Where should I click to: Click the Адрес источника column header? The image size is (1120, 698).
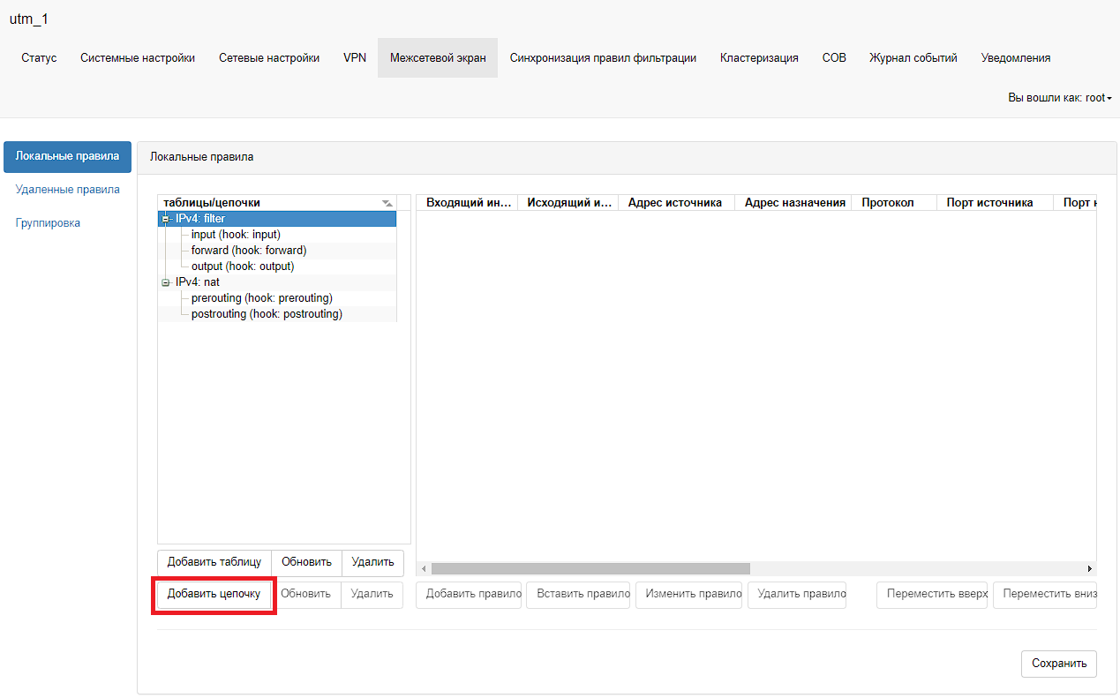674,203
